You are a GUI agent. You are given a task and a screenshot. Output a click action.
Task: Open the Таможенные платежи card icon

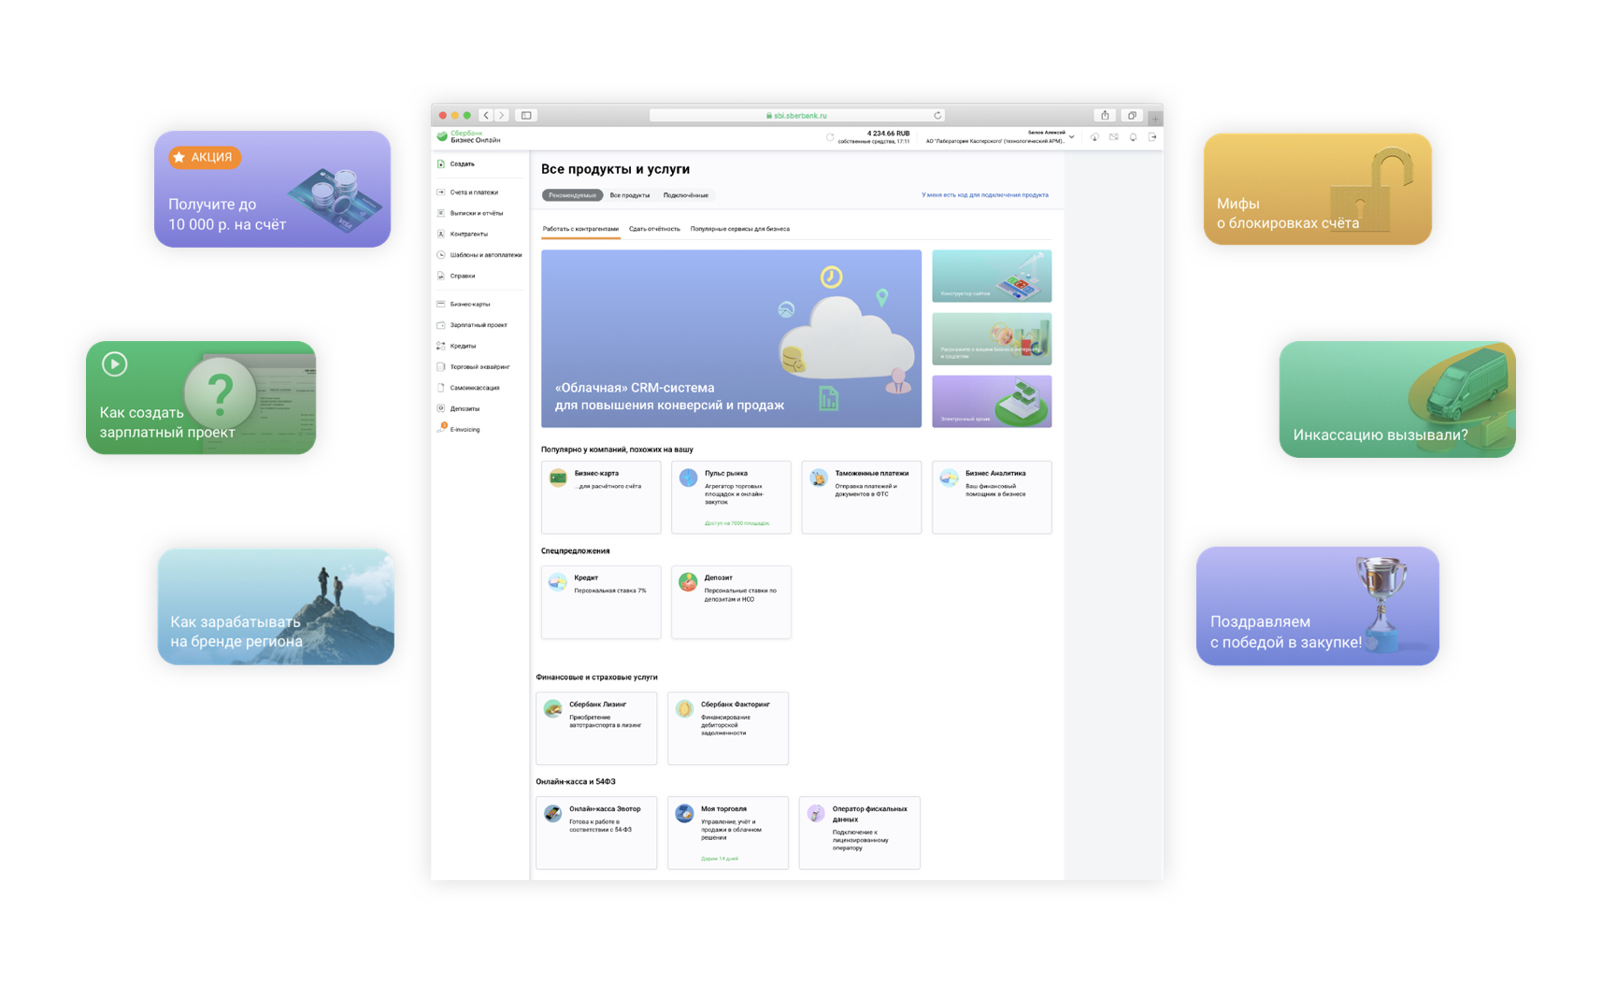tap(818, 477)
